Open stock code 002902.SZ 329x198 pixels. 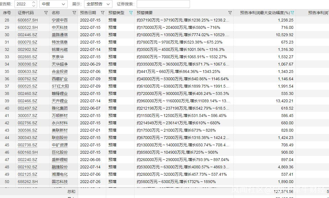27,49
